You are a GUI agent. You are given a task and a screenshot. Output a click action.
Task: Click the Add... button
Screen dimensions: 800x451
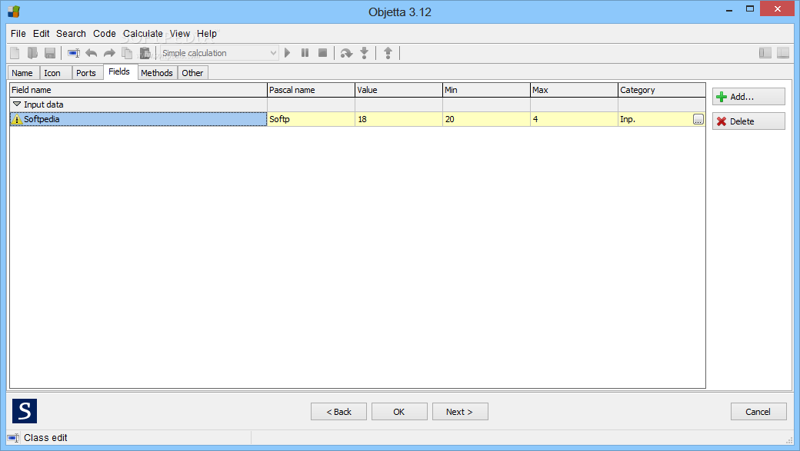point(748,96)
